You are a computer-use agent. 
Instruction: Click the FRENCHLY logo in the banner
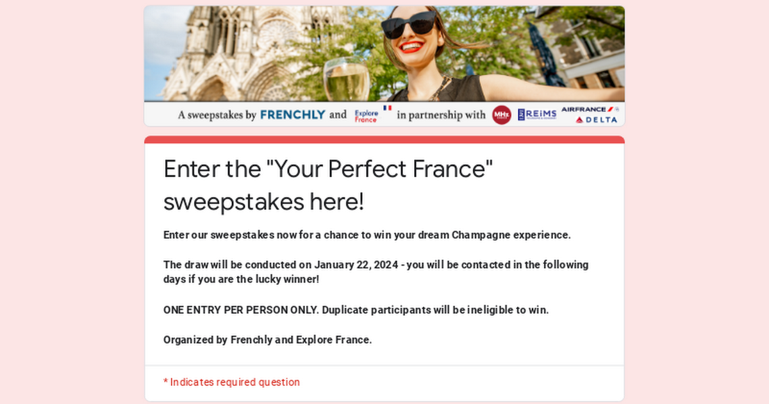[x=293, y=115]
